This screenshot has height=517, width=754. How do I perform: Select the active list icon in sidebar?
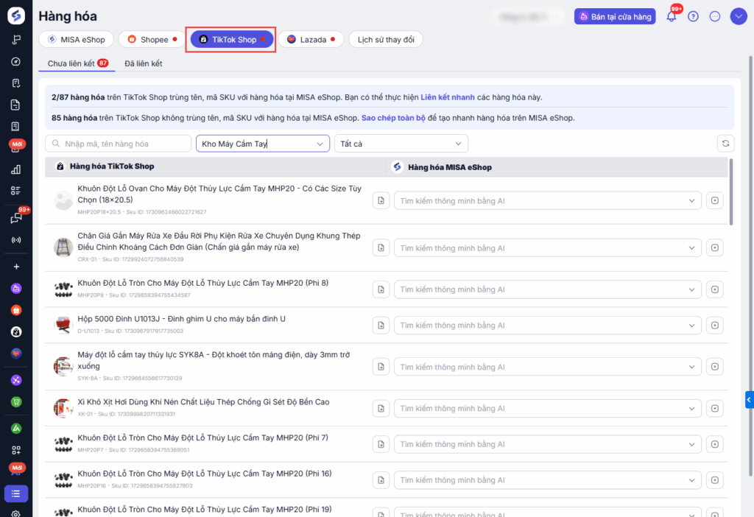(x=16, y=493)
